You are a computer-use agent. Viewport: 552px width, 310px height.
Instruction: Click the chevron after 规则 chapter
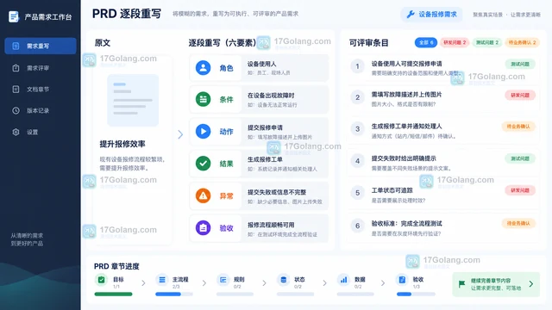[x=265, y=283]
